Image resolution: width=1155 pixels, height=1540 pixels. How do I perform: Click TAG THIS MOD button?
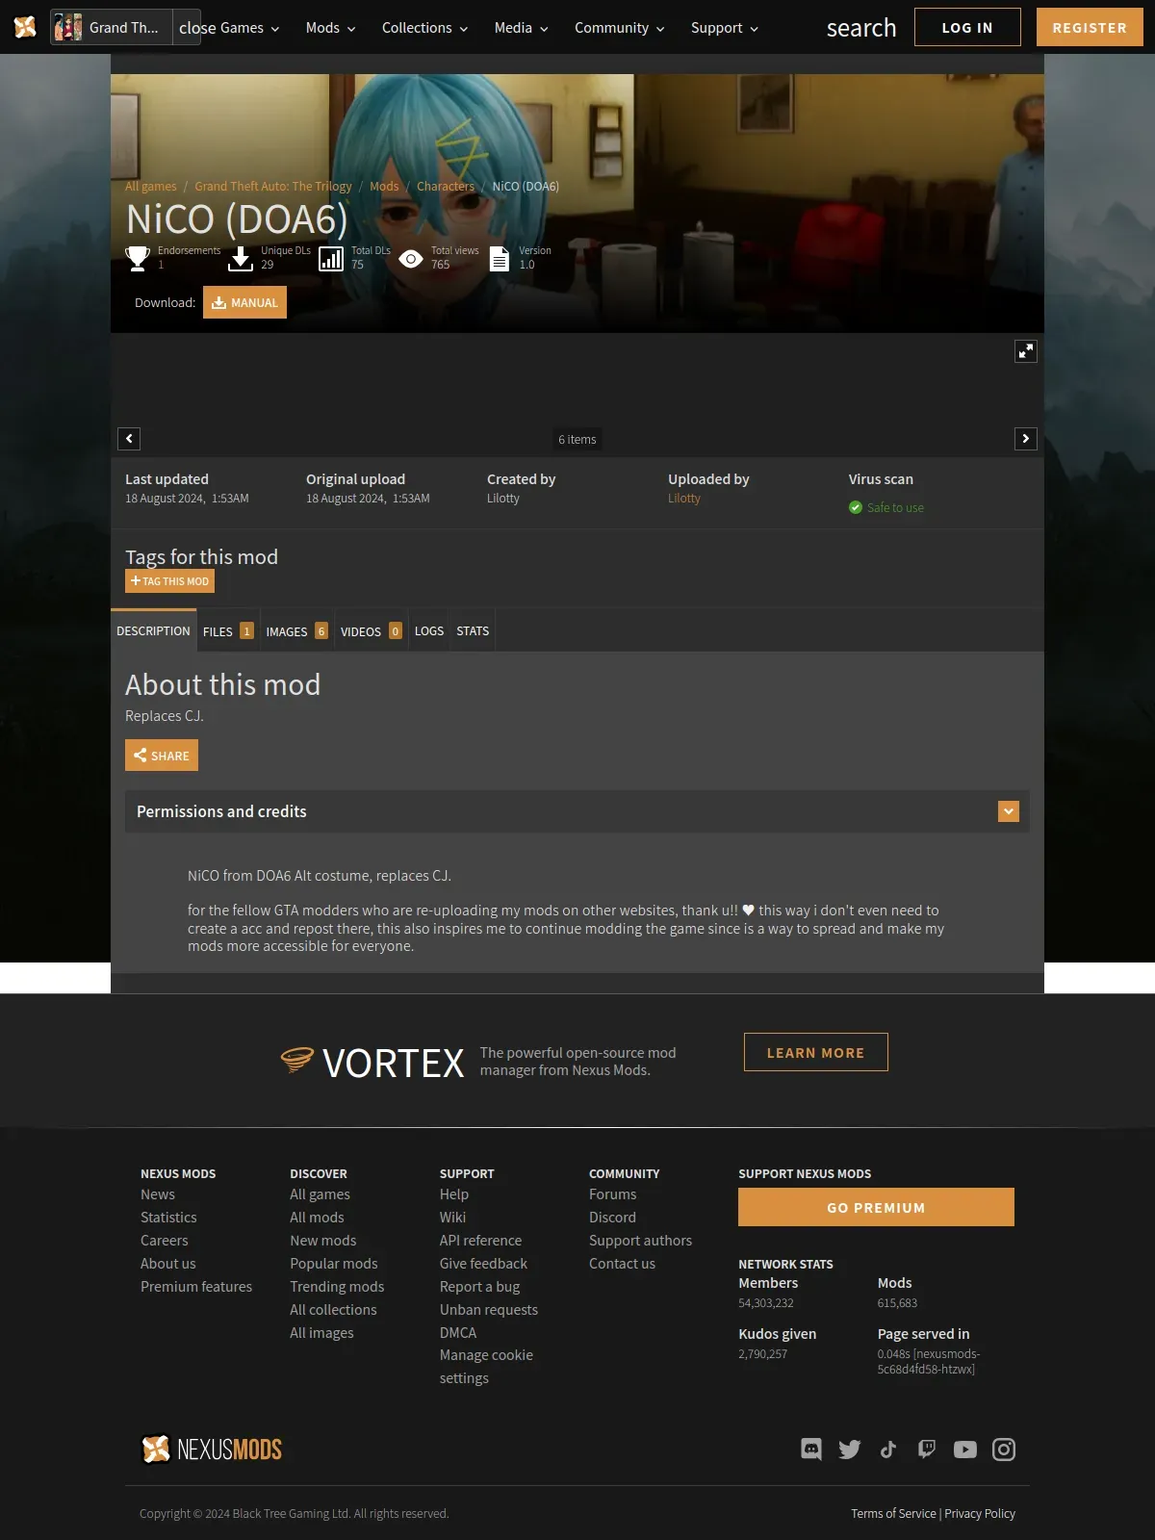pos(169,581)
